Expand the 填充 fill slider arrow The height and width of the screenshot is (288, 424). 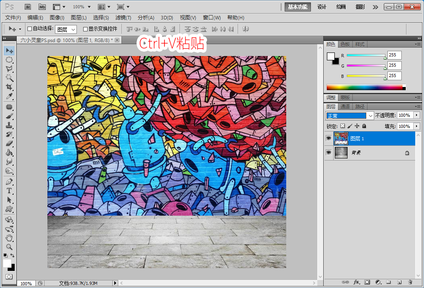(x=417, y=126)
